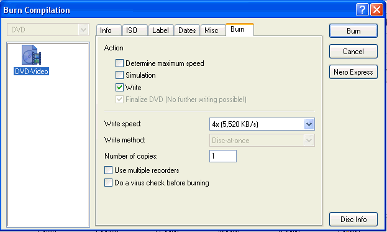Tick the Simulation checkbox
387x232 pixels.
119,75
